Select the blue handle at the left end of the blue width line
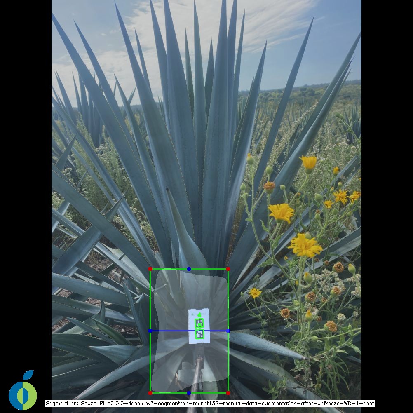 coord(150,331)
